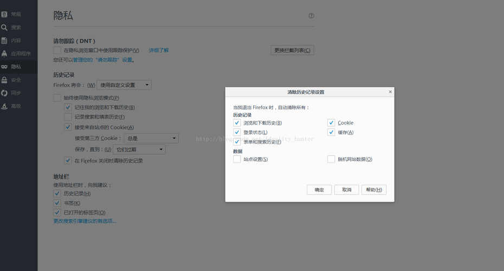The width and height of the screenshot is (504, 271).
Task: Toggle 记住我的浏览和下载历史 checkbox
Action: click(x=68, y=107)
